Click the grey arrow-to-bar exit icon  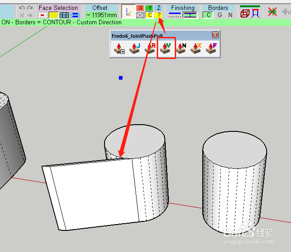click(x=30, y=15)
